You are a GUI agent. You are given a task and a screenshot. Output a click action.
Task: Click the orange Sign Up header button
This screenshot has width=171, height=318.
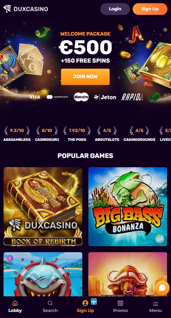(x=150, y=9)
